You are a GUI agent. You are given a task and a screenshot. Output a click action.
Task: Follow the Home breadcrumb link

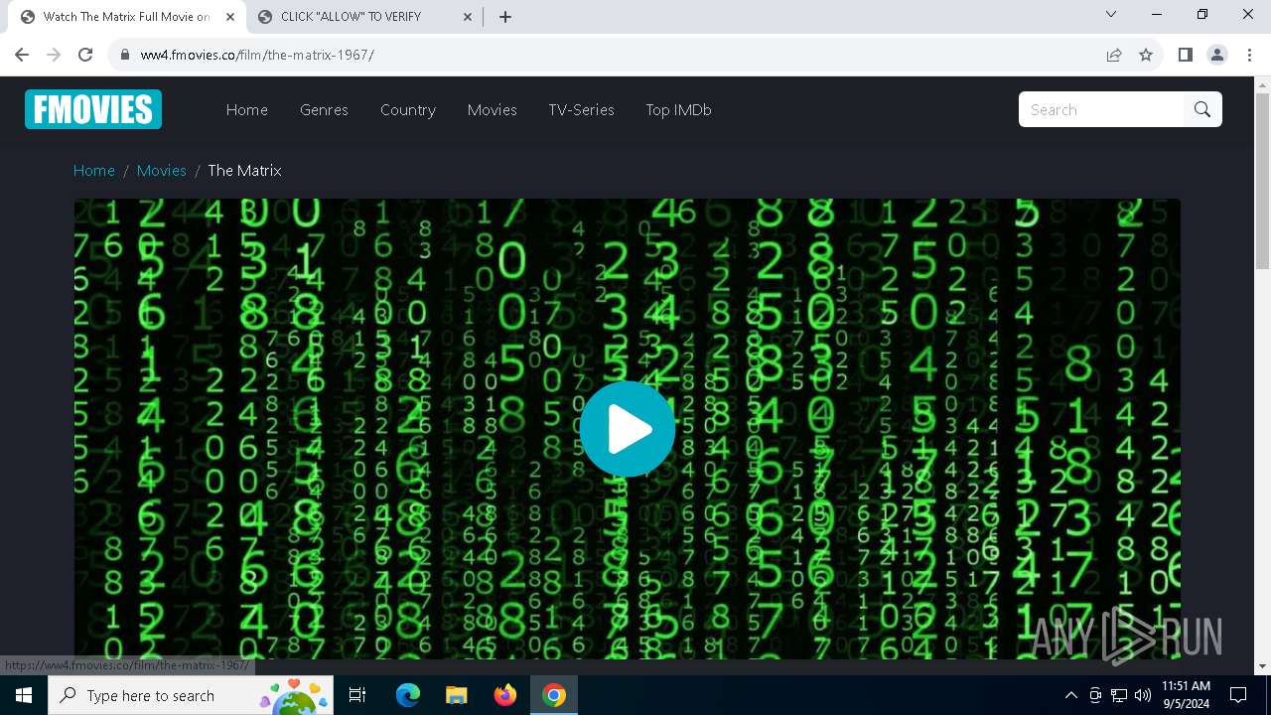pyautogui.click(x=94, y=171)
